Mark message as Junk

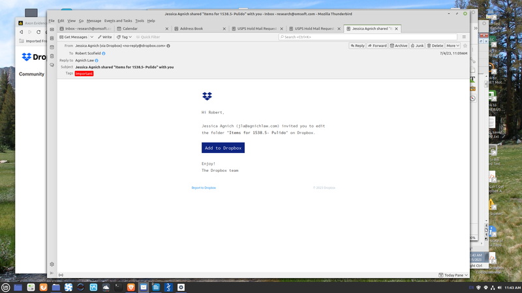coord(417,46)
